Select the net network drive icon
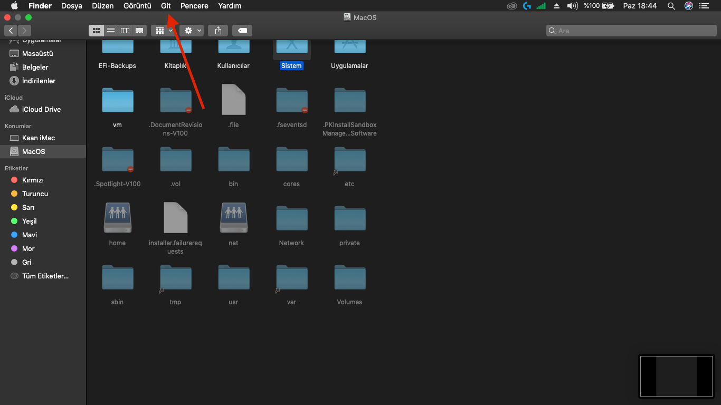The height and width of the screenshot is (405, 721). click(233, 218)
